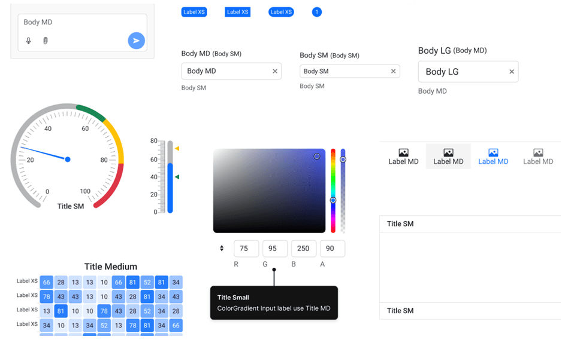This screenshot has height=343, width=568.
Task: Clear the Body LG text field
Action: [x=512, y=72]
